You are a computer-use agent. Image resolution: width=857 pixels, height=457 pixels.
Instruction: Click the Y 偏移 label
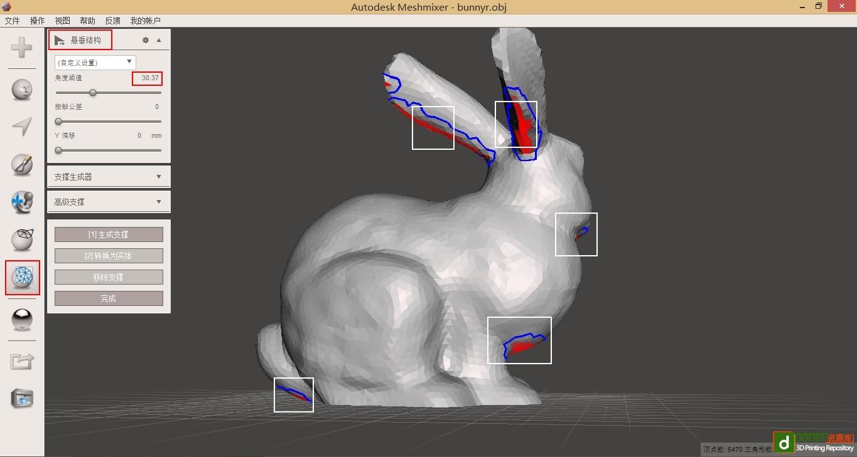66,135
